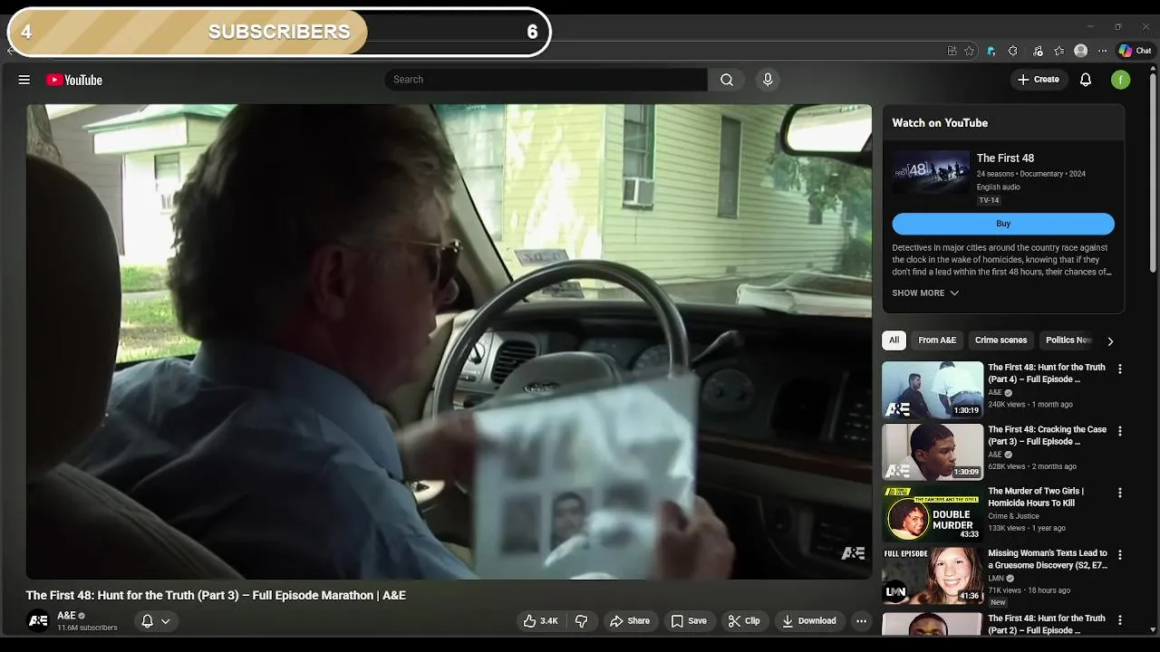Viewport: 1160px width, 652px height.
Task: Download the video
Action: coord(808,621)
